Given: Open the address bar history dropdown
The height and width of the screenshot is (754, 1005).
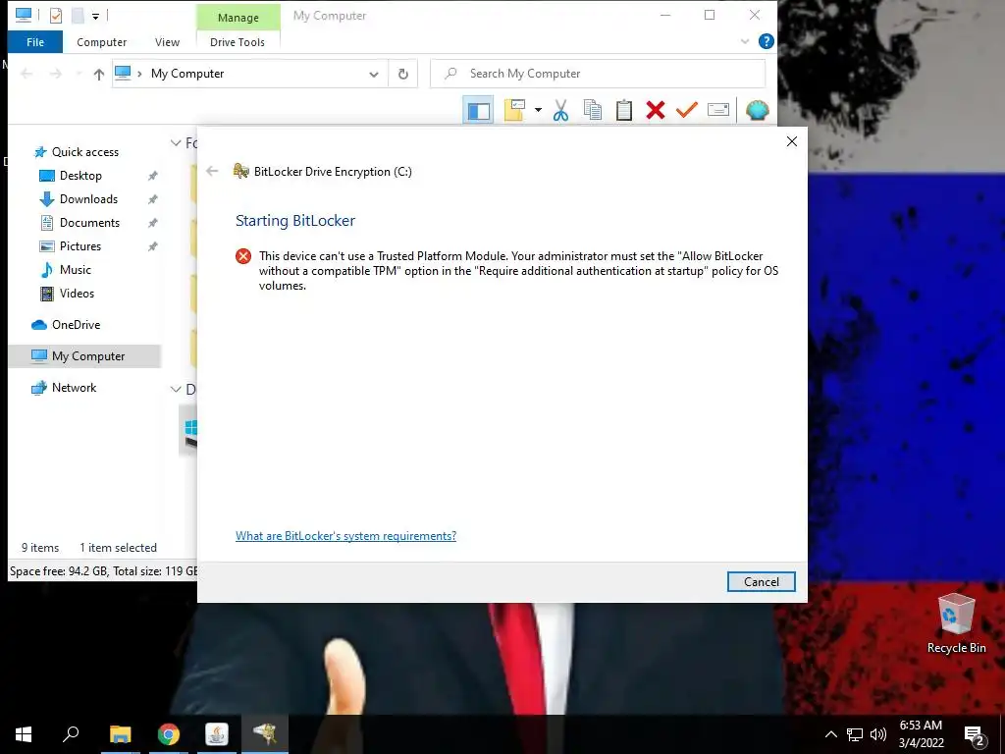Looking at the screenshot, I should click(x=374, y=75).
